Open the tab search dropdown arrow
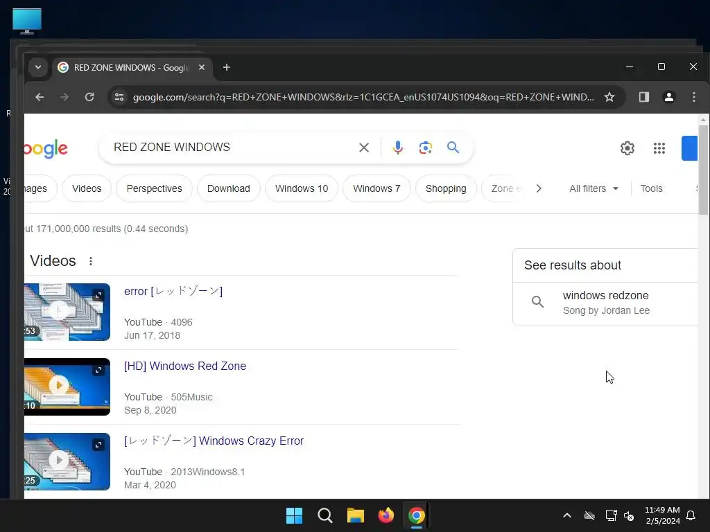Viewport: 710px width, 532px height. [x=38, y=67]
